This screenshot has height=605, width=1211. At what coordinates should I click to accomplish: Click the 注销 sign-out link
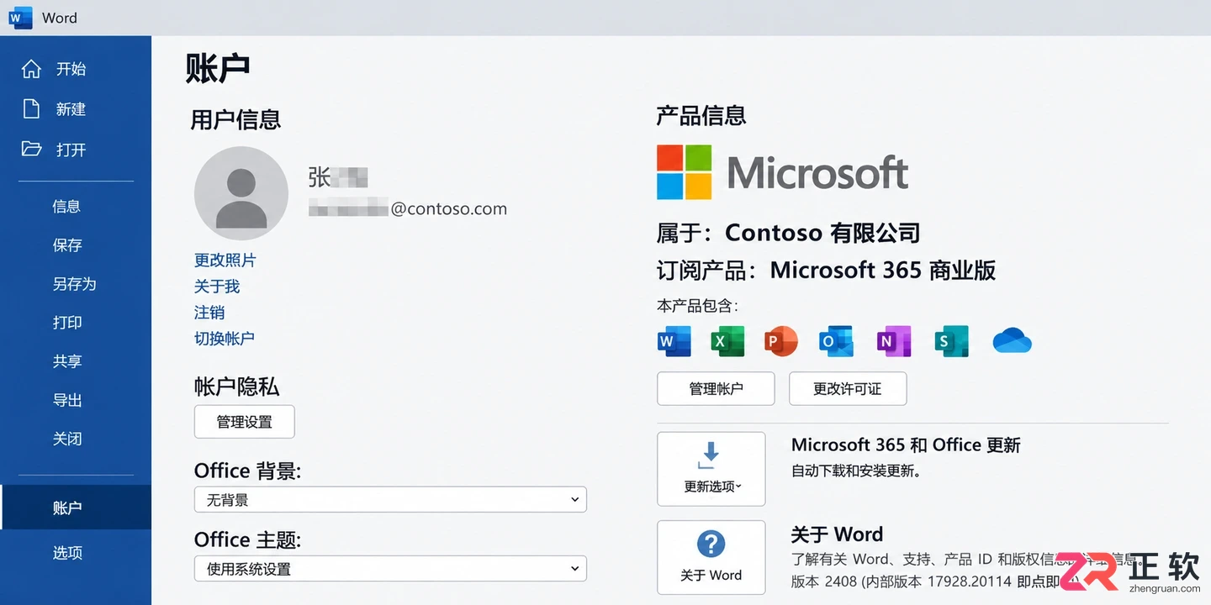coord(209,313)
